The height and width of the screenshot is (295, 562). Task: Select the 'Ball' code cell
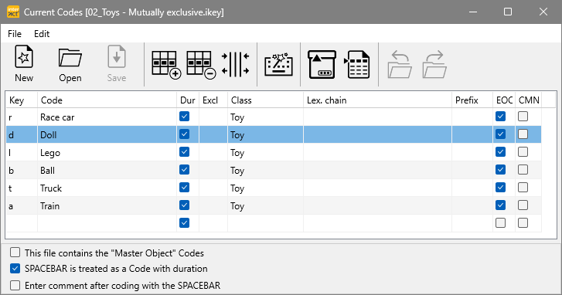click(107, 170)
